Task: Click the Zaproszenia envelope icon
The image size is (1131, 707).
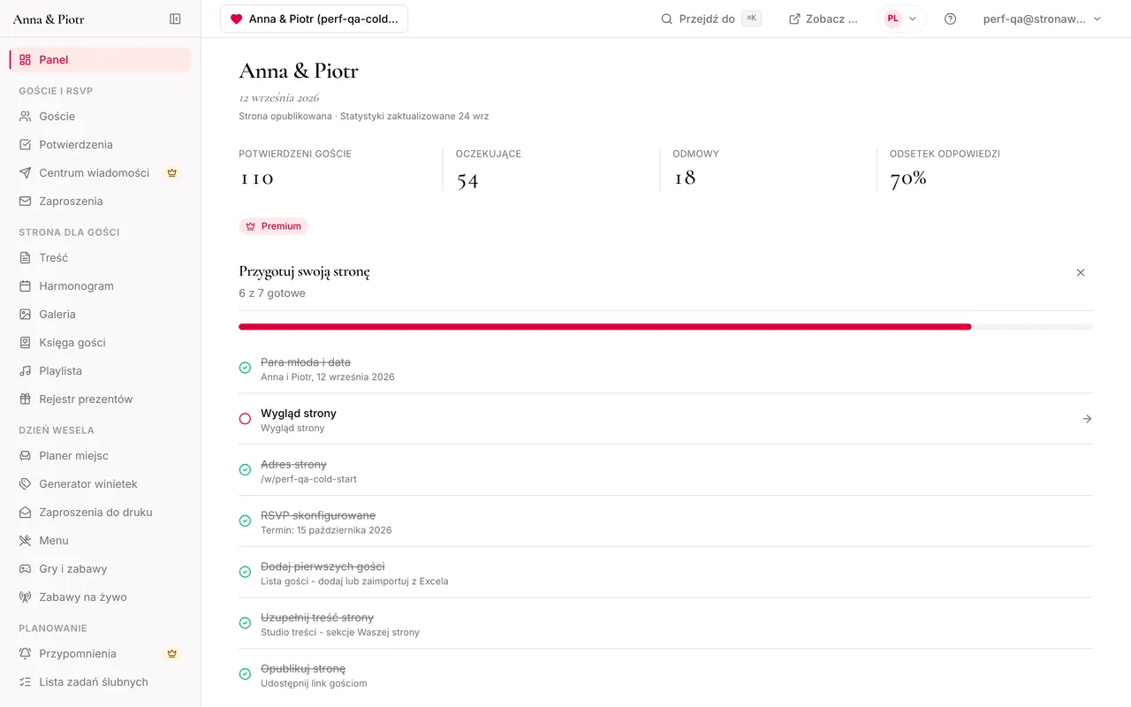Action: point(25,201)
